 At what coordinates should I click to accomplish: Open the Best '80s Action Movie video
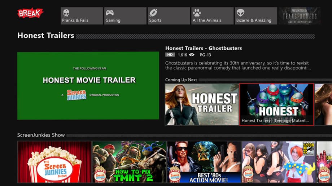pyautogui.click(x=204, y=162)
